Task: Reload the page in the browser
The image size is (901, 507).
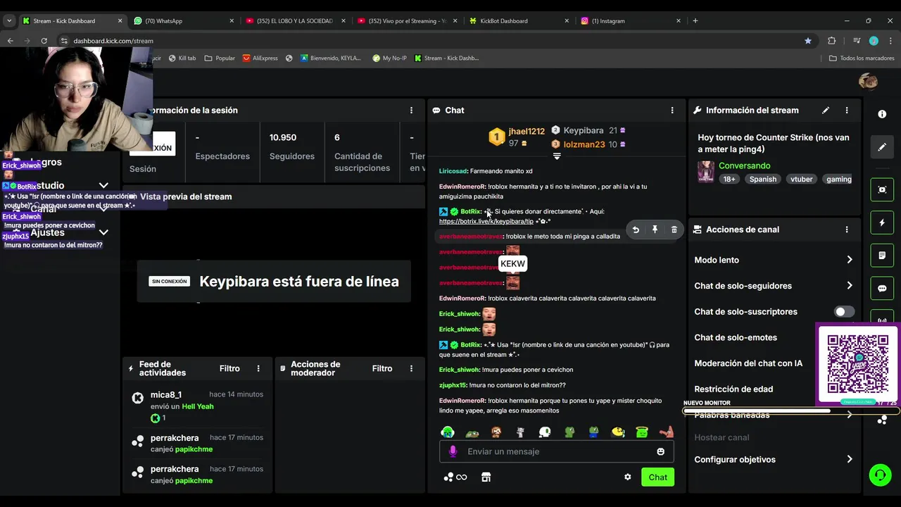Action: [44, 41]
